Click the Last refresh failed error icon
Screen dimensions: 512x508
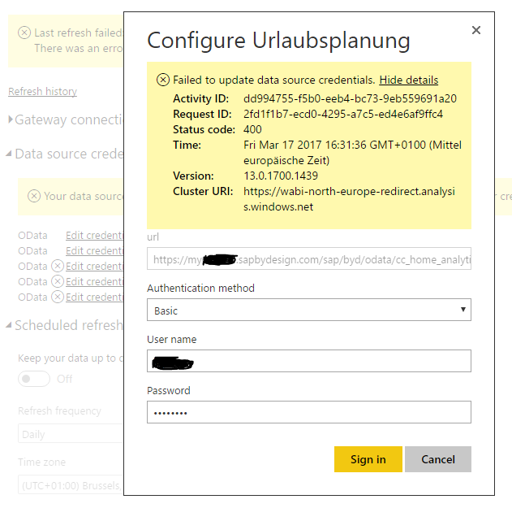24,33
